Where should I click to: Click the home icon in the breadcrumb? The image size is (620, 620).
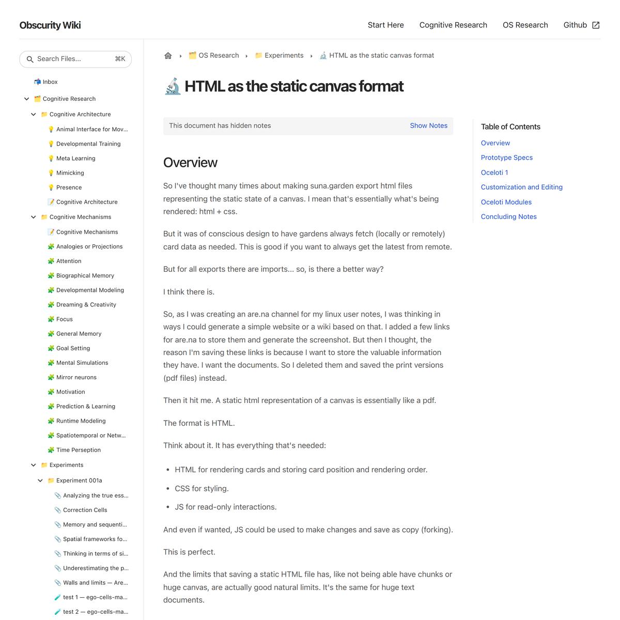(x=168, y=55)
